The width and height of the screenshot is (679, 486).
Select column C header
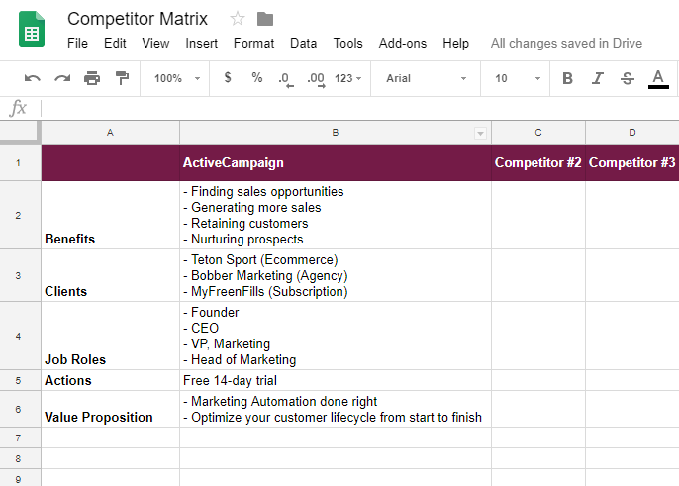(538, 133)
